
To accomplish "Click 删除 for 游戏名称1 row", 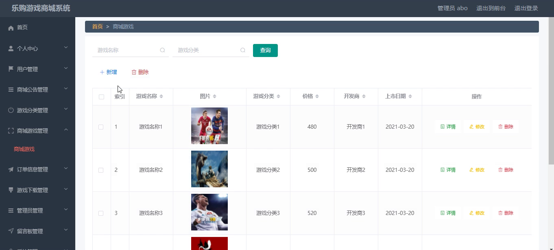I will [x=506, y=127].
